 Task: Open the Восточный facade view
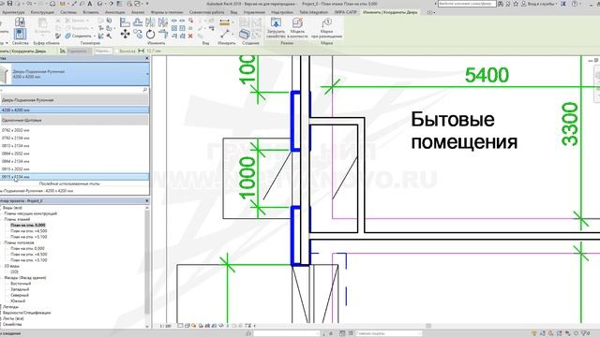coord(21,284)
